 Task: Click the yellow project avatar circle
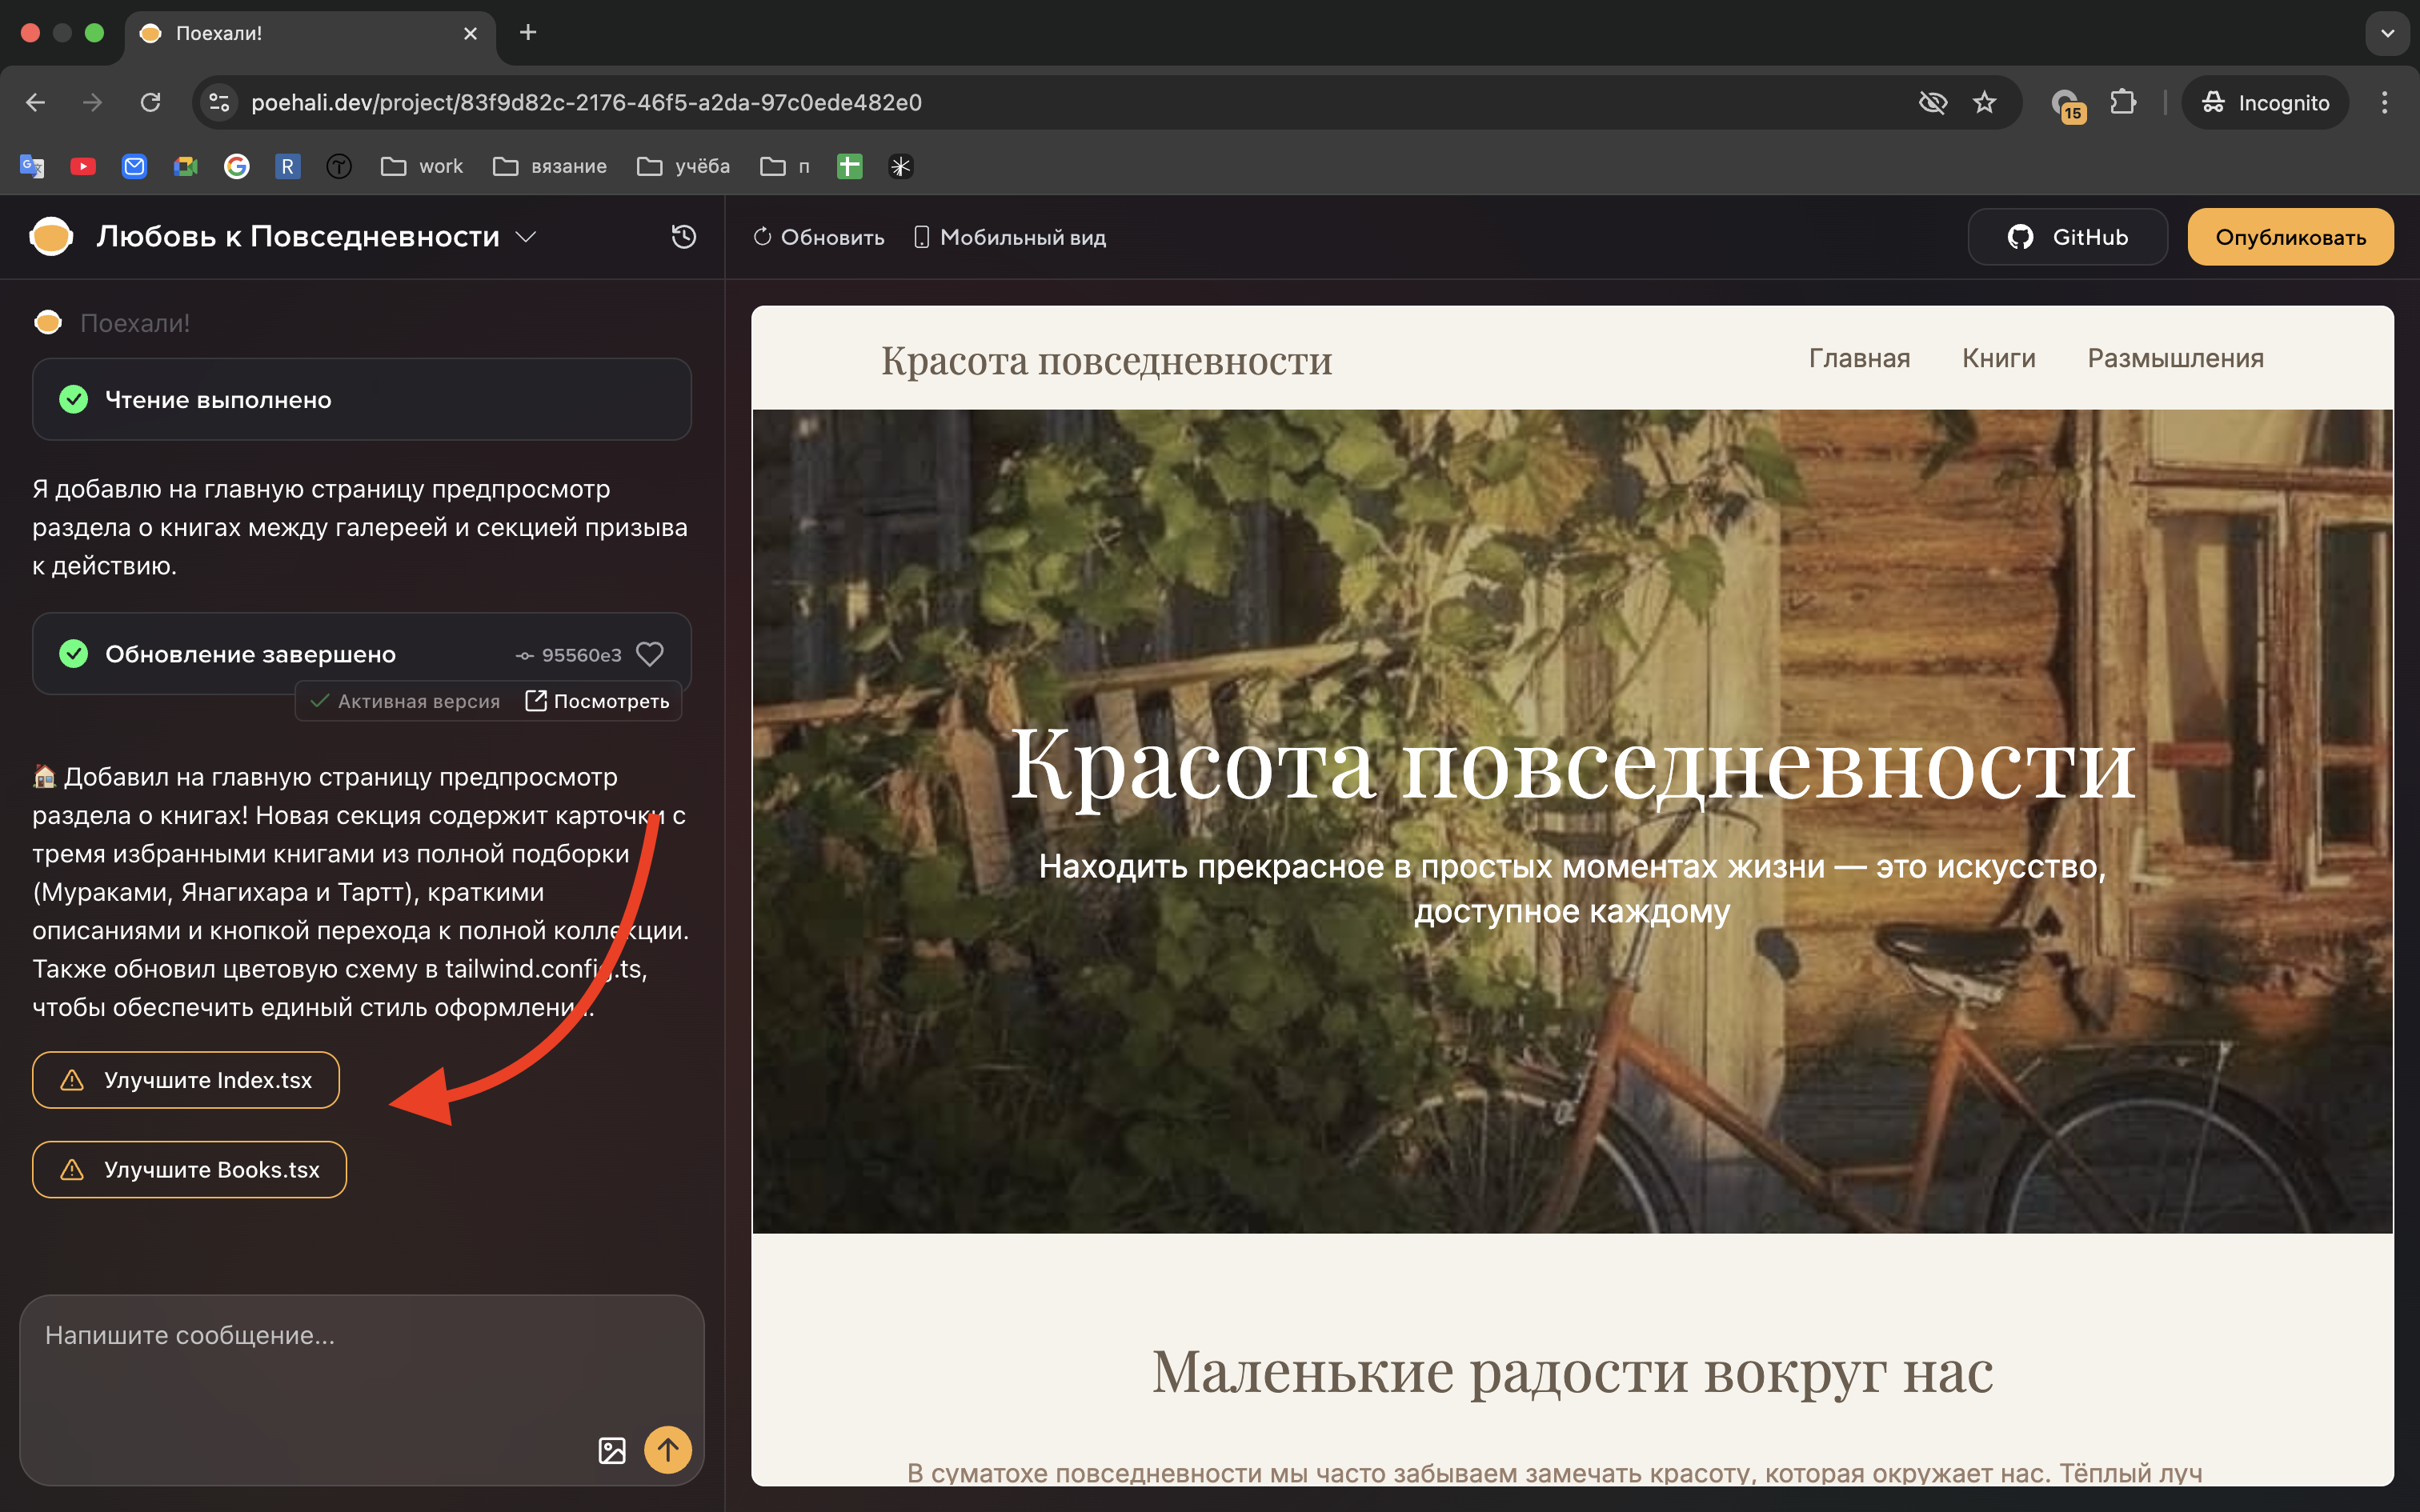[x=50, y=236]
